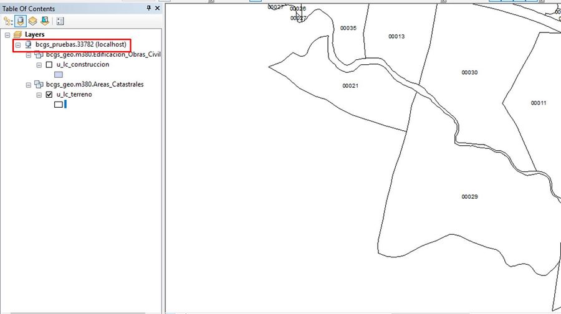Screen dimensions: 561x314
Task: Open the u_lc_construccion blue fill symbol
Action: point(59,74)
